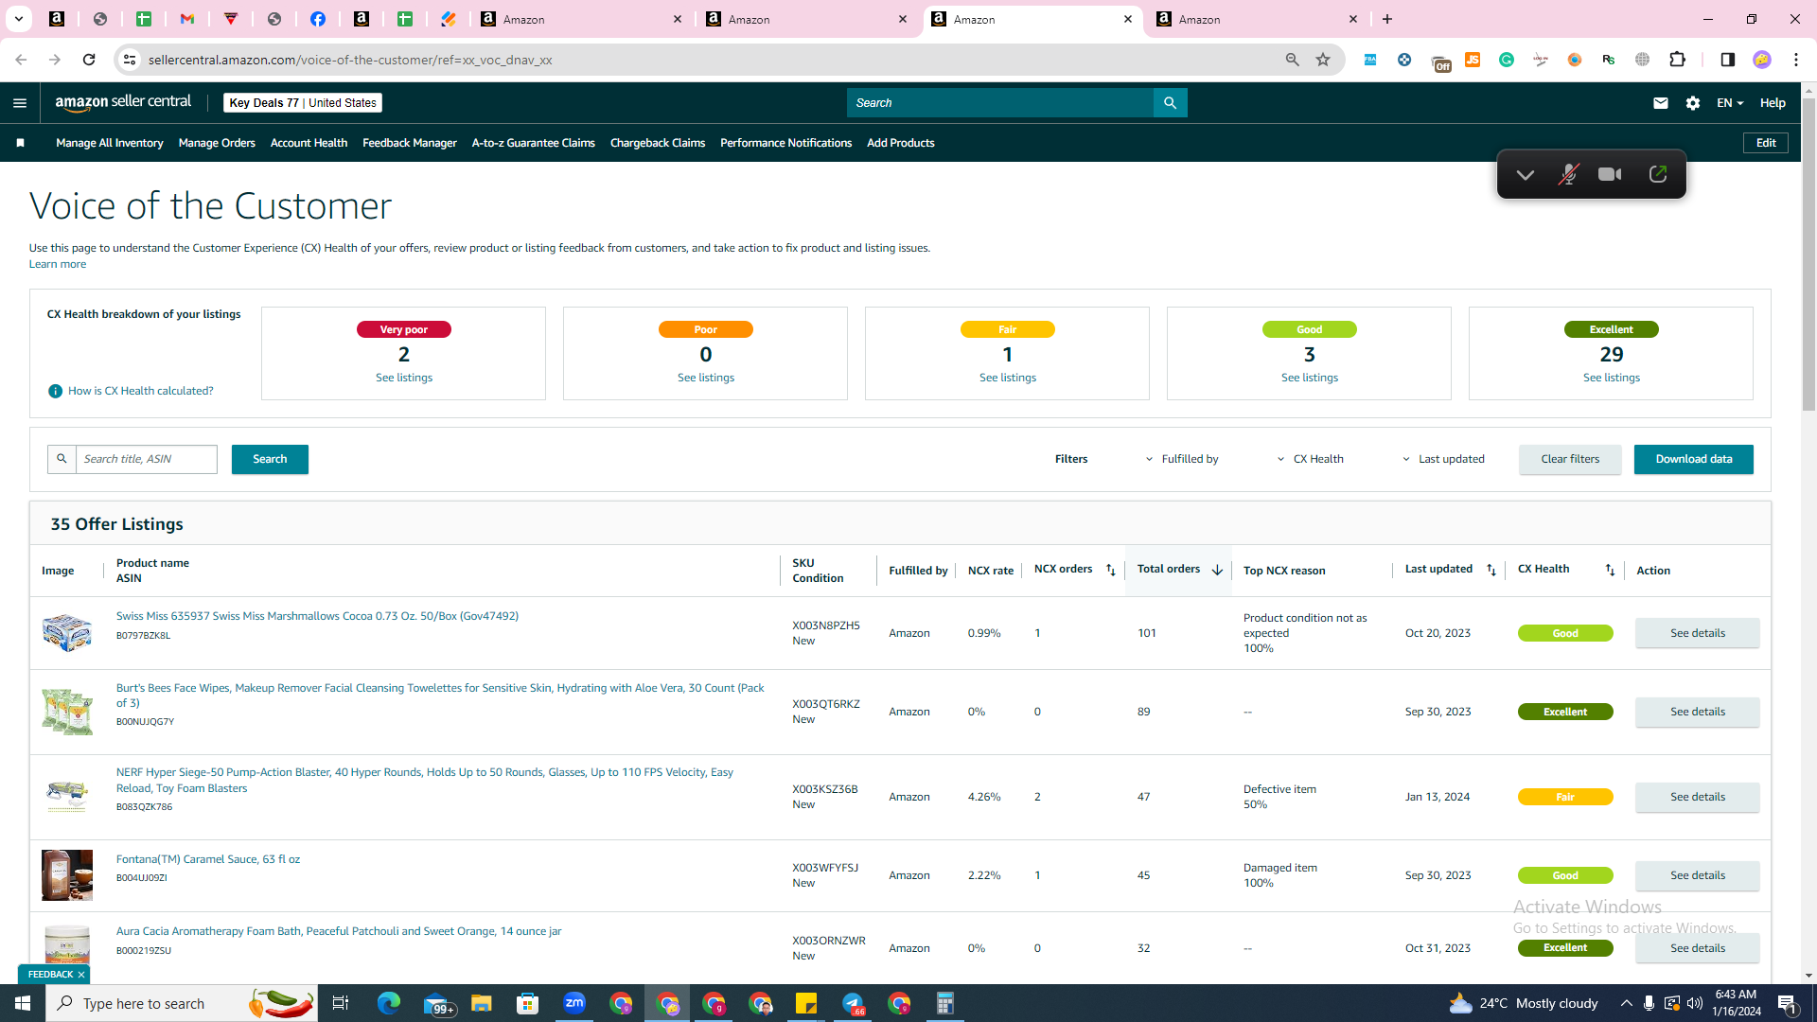Switch to the pinned Gmail tab
This screenshot has height=1022, width=1817.
187,19
